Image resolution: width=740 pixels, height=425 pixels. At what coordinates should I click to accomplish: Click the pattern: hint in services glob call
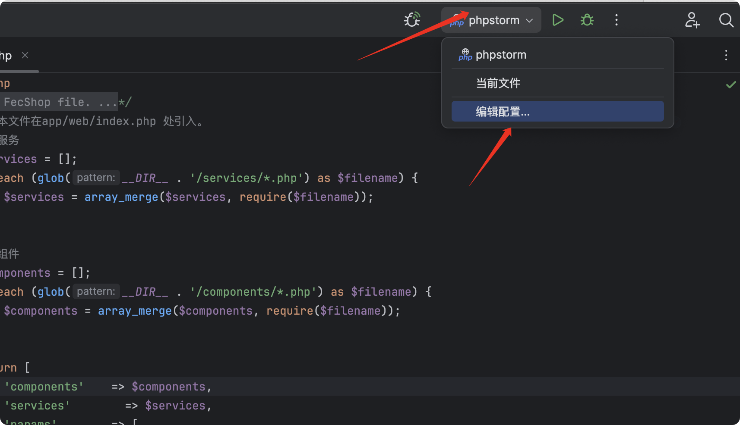click(96, 178)
